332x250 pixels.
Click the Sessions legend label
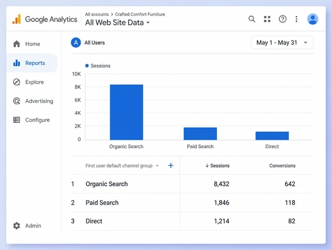point(101,66)
